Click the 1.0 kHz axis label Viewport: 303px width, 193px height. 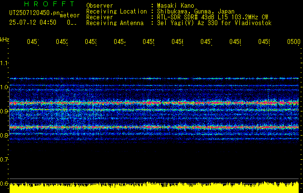pyautogui.click(x=4, y=87)
